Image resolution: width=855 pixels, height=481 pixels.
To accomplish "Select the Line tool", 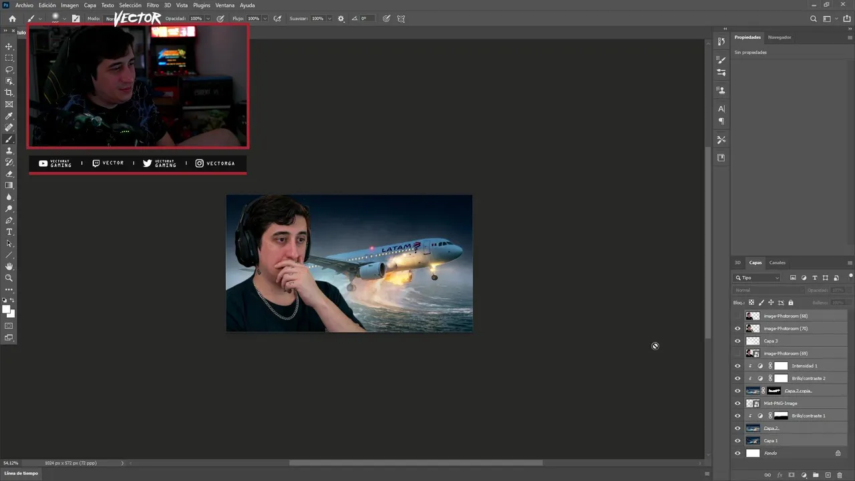I will tap(9, 255).
